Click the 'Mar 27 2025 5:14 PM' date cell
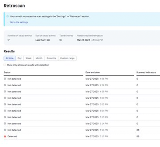160x147 pixels. click(97, 123)
